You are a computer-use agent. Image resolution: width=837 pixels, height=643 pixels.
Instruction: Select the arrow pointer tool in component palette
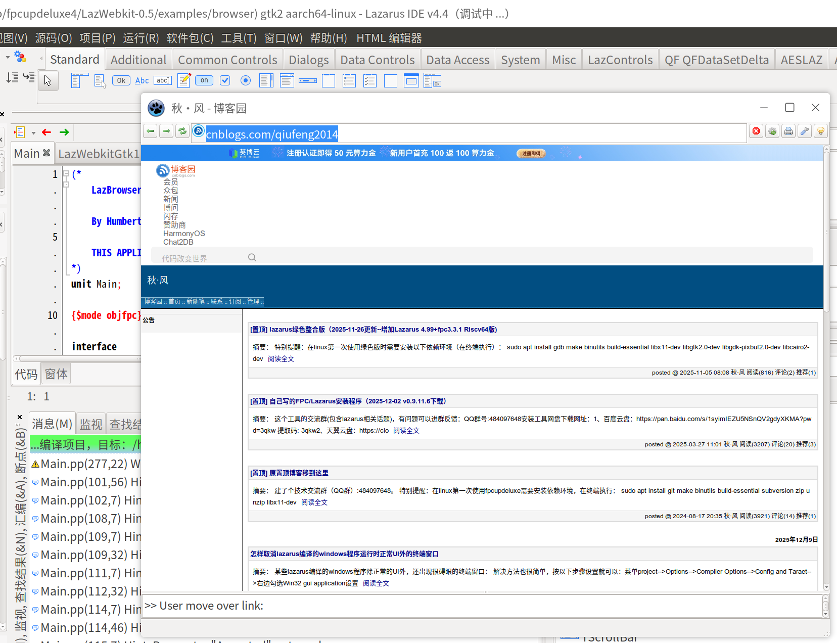click(x=48, y=80)
